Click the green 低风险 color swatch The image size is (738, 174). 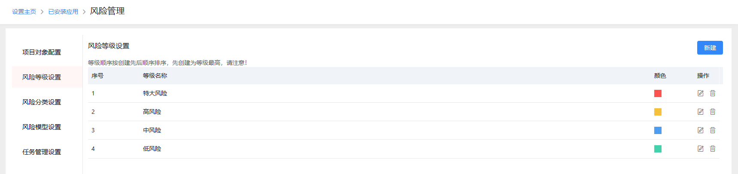(x=658, y=149)
